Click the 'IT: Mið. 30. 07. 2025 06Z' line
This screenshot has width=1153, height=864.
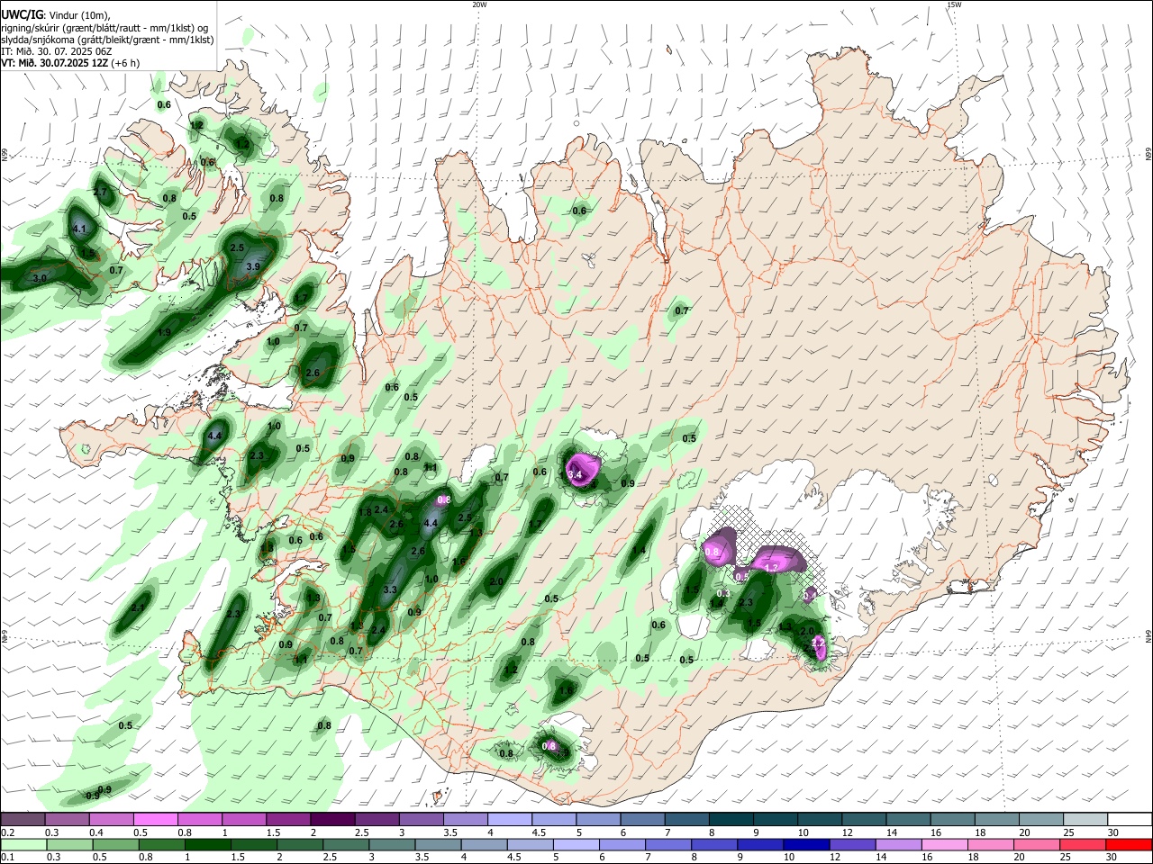click(x=57, y=51)
